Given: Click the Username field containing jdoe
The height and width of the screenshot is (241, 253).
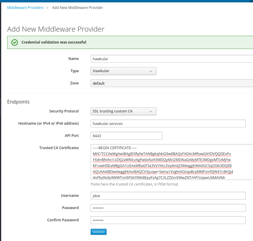Looking at the screenshot, I should click(x=168, y=196).
